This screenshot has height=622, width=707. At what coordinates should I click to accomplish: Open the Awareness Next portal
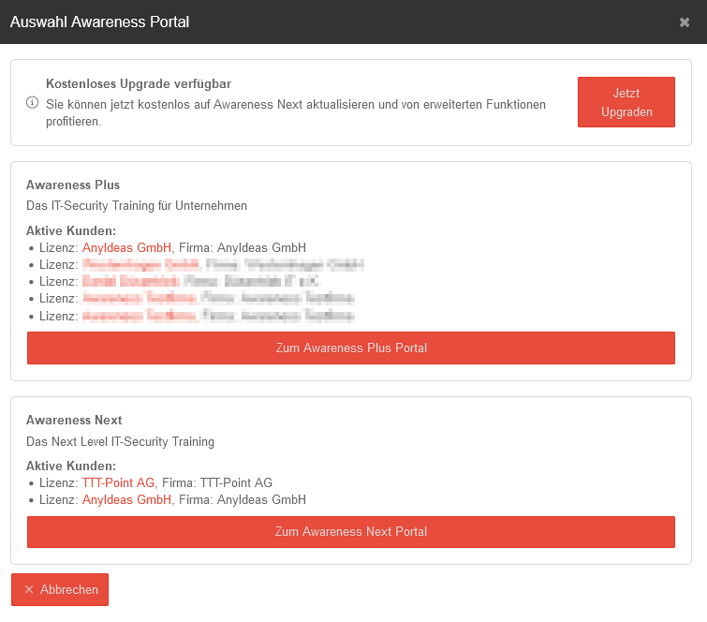point(351,531)
